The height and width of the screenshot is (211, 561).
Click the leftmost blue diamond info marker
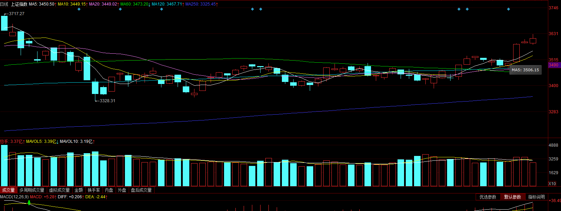(x=79, y=9)
